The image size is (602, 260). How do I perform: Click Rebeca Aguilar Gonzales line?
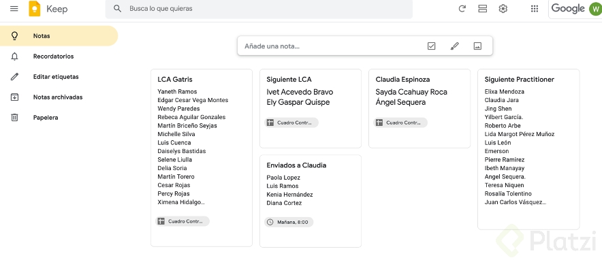coord(191,117)
